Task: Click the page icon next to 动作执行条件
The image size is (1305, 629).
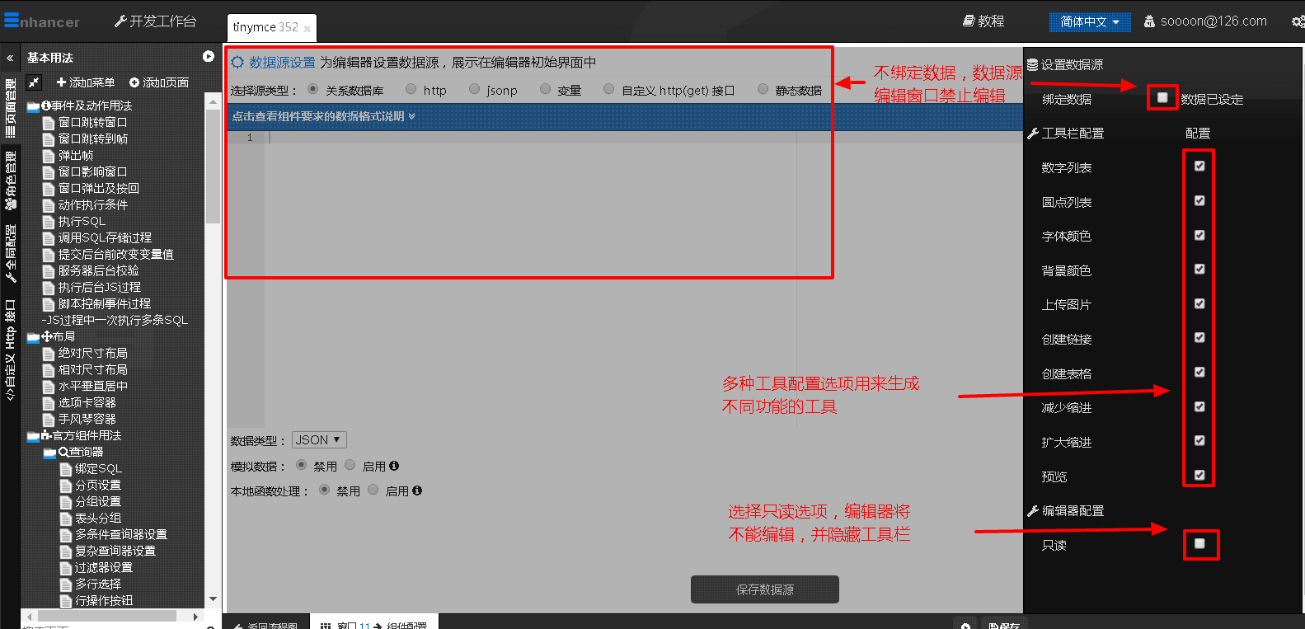Action: (x=49, y=205)
